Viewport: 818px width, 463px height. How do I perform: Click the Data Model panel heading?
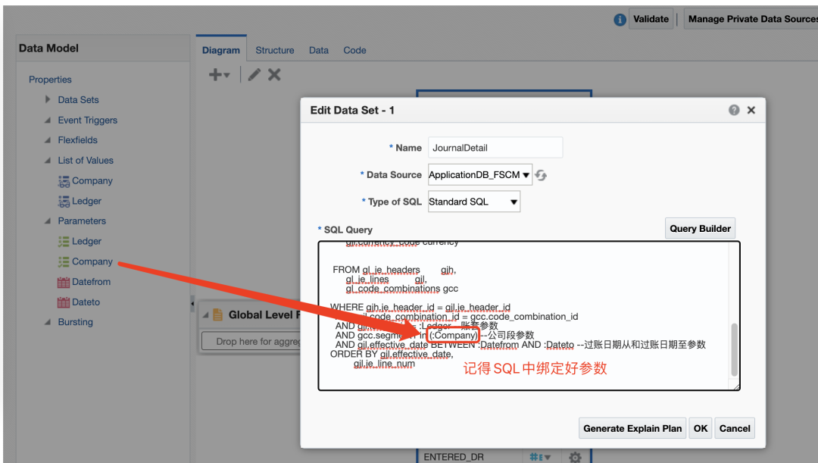(x=48, y=48)
